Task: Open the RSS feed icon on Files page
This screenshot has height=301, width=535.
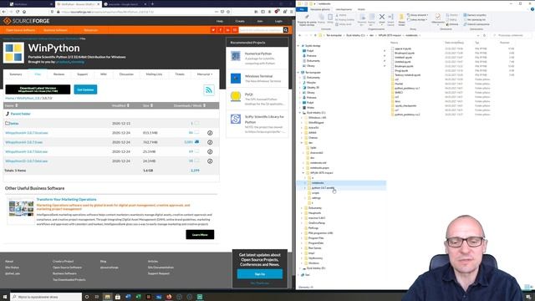Action: 209,90
